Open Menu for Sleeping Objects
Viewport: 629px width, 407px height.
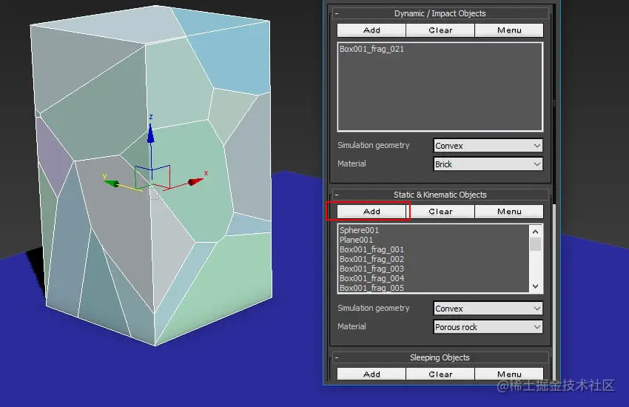click(x=509, y=374)
